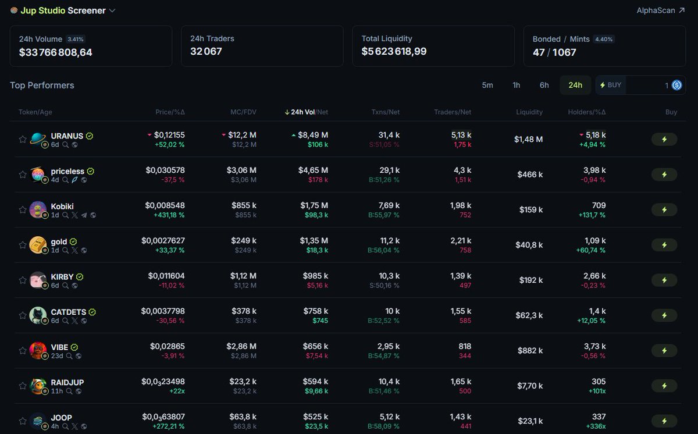698x434 pixels.
Task: Open the website globe icon for URANUS
Action: click(75, 145)
